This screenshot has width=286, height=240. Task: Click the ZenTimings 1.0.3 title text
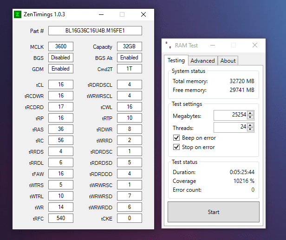coord(44,14)
